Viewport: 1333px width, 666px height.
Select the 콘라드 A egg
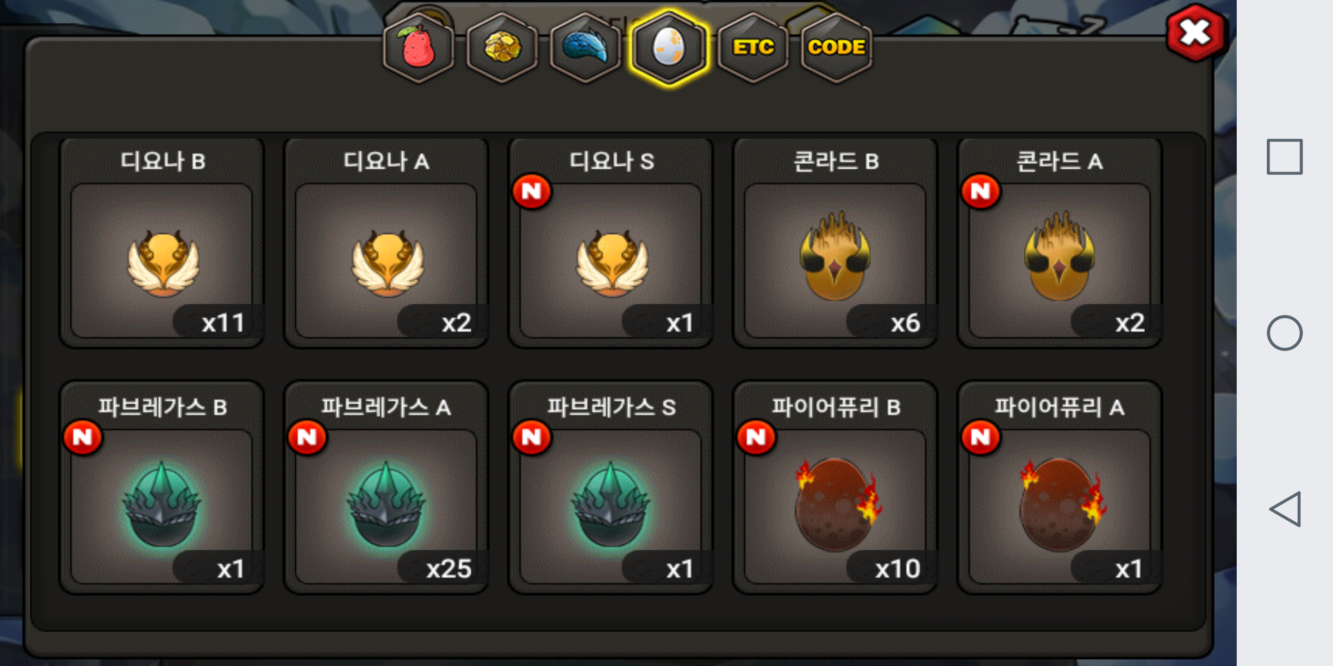[1060, 243]
